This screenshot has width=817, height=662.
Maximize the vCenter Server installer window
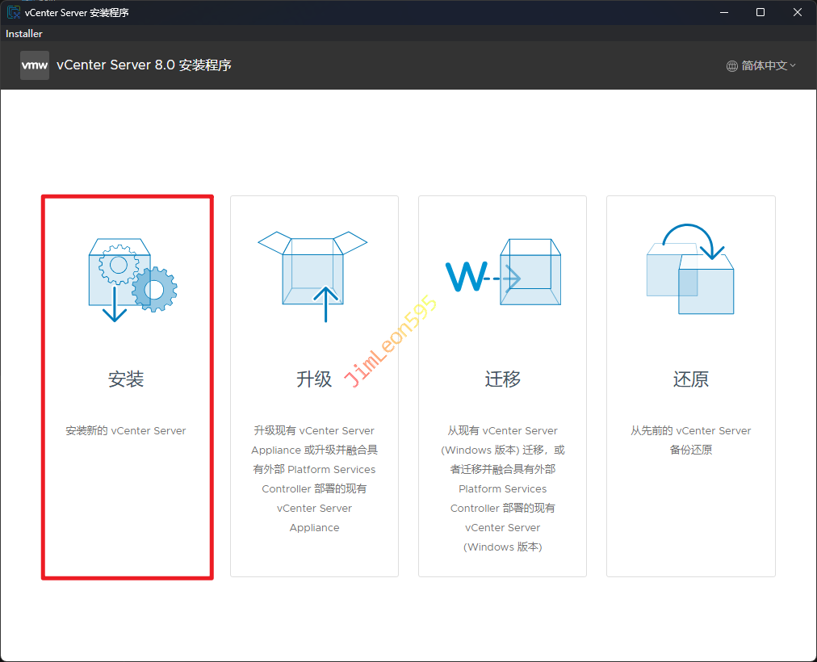(x=760, y=12)
